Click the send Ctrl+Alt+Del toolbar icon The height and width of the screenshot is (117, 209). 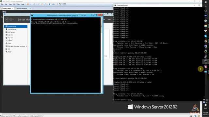(34, 4)
